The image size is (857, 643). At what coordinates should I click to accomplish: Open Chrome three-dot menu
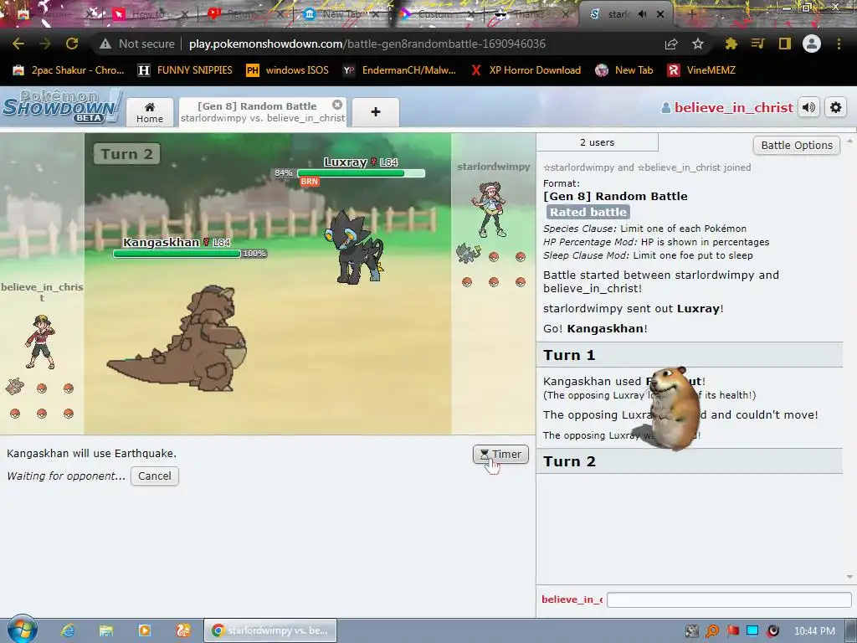[x=839, y=44]
